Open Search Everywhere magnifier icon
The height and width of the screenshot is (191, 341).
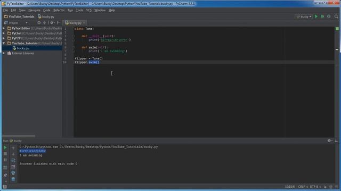pyautogui.click(x=336, y=16)
